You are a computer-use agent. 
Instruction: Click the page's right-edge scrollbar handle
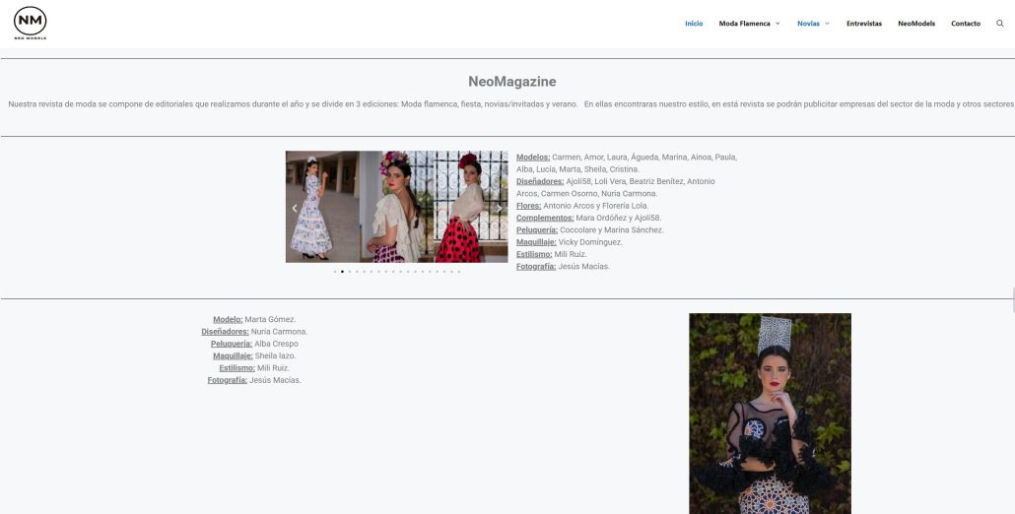1012,299
